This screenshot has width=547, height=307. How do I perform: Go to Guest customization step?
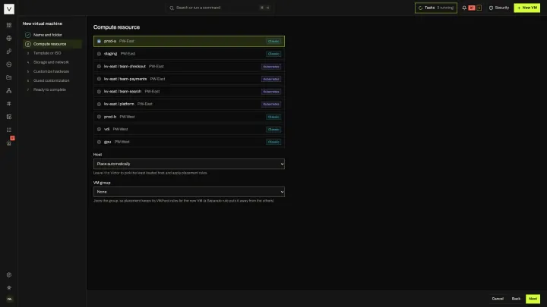[52, 80]
